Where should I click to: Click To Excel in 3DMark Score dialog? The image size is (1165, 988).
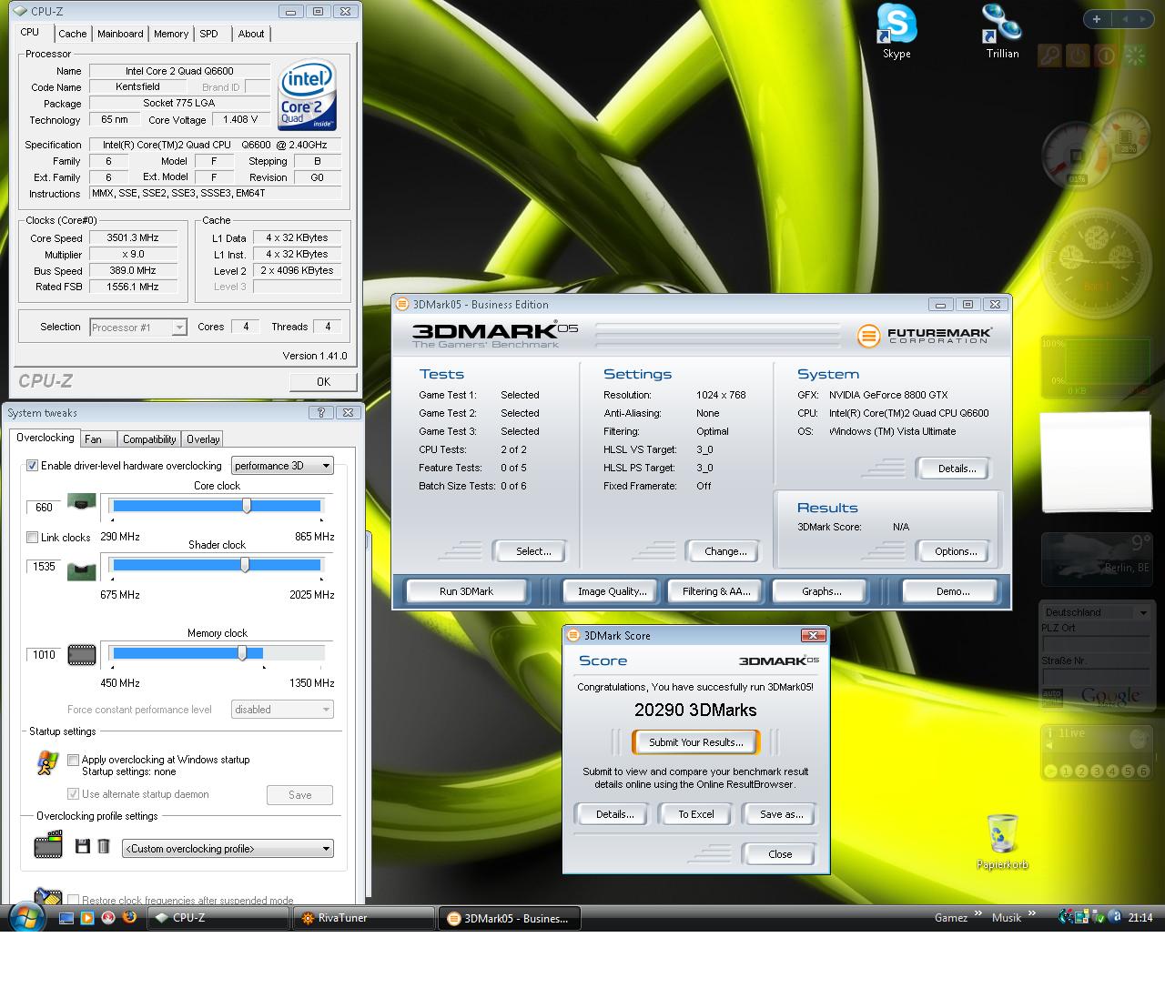click(x=696, y=814)
